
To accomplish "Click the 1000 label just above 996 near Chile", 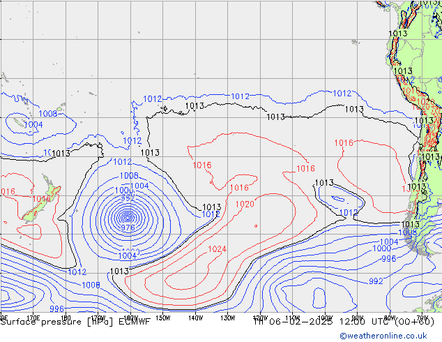I will point(382,248).
